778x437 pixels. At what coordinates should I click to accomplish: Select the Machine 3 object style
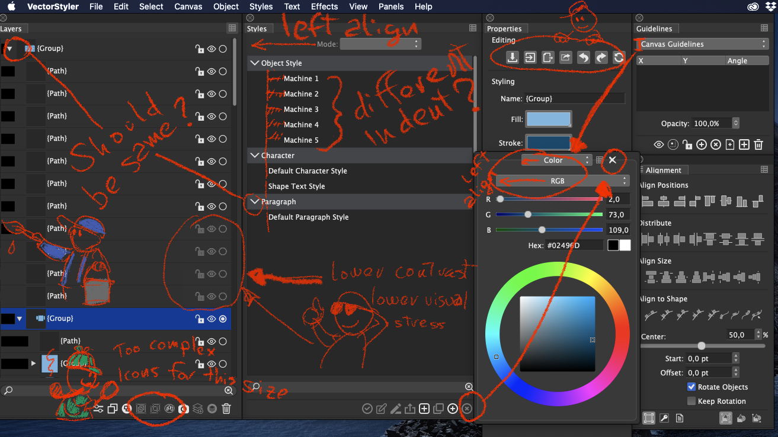point(300,110)
